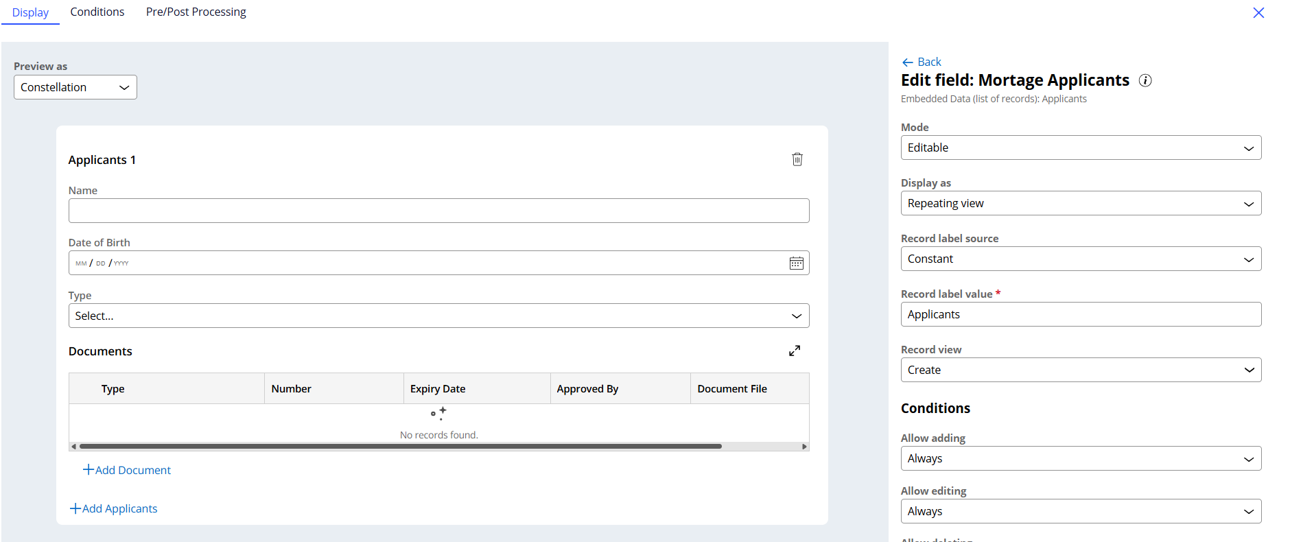Expand the Allow adding dropdown
This screenshot has width=1290, height=542.
(x=1080, y=458)
